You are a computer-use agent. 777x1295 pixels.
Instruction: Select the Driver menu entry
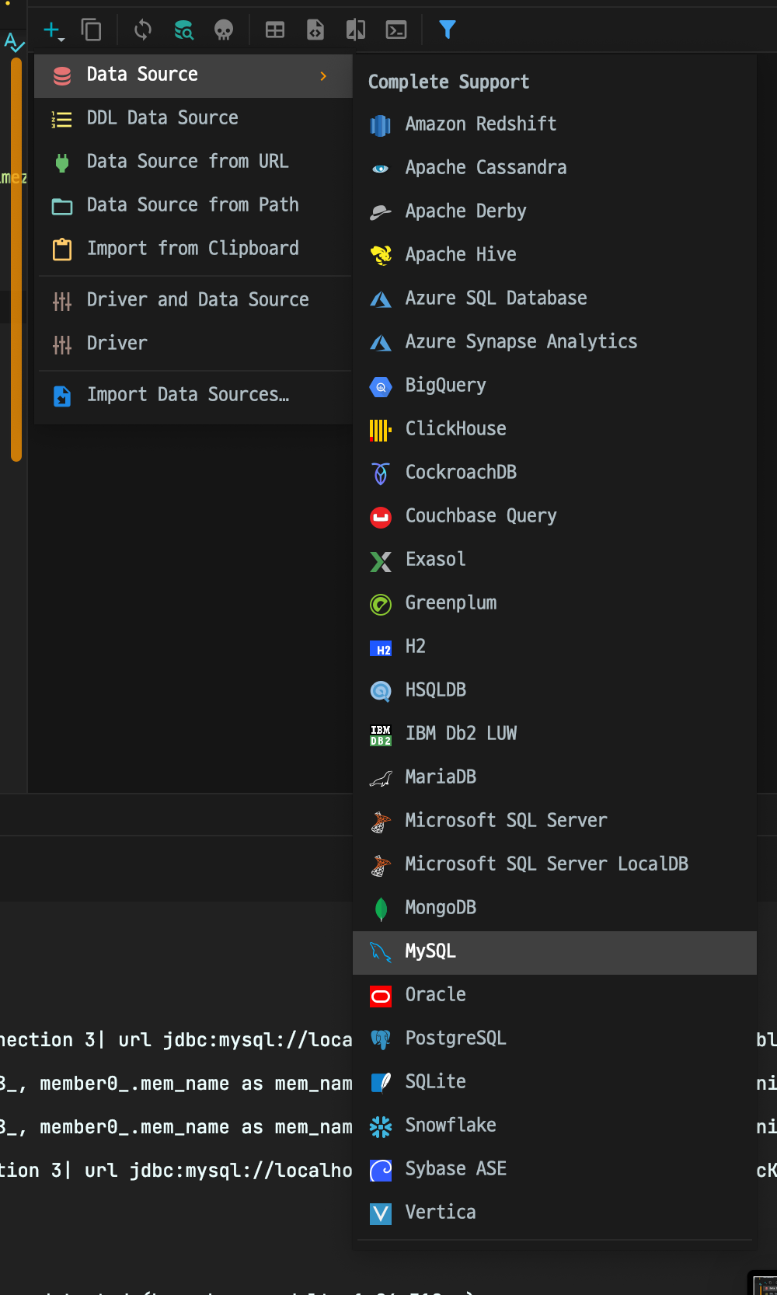193,344
